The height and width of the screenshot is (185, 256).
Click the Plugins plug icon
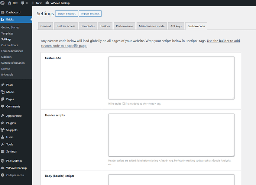(3, 123)
